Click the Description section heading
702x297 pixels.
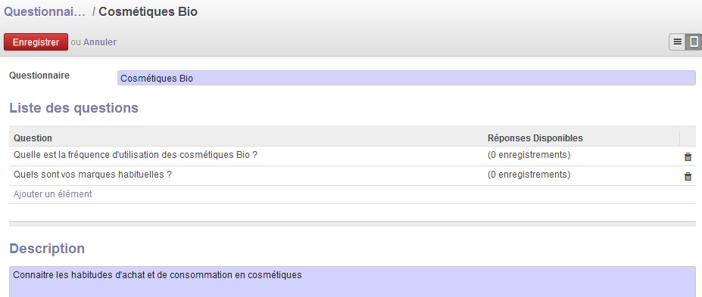47,249
